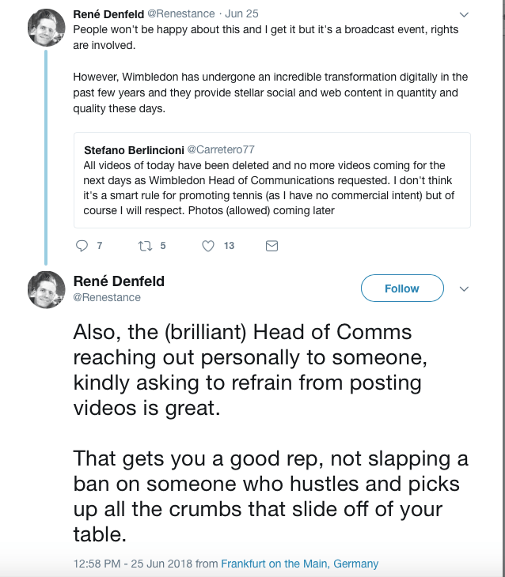
Task: Expand the first tweet's options chevron
Action: (465, 15)
